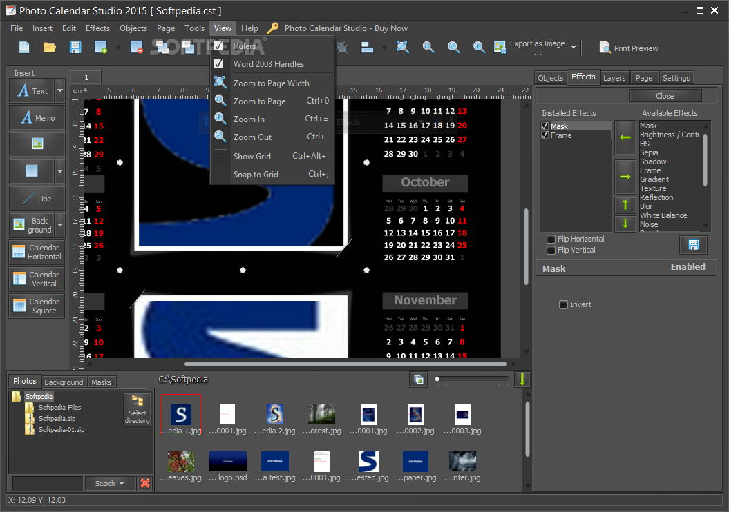Click the Export as Image icon

coord(500,48)
